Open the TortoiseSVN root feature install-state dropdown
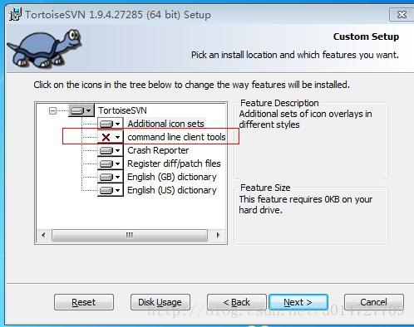 coord(81,110)
